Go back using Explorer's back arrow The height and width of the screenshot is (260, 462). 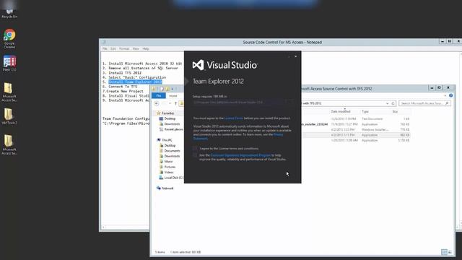pyautogui.click(x=157, y=103)
